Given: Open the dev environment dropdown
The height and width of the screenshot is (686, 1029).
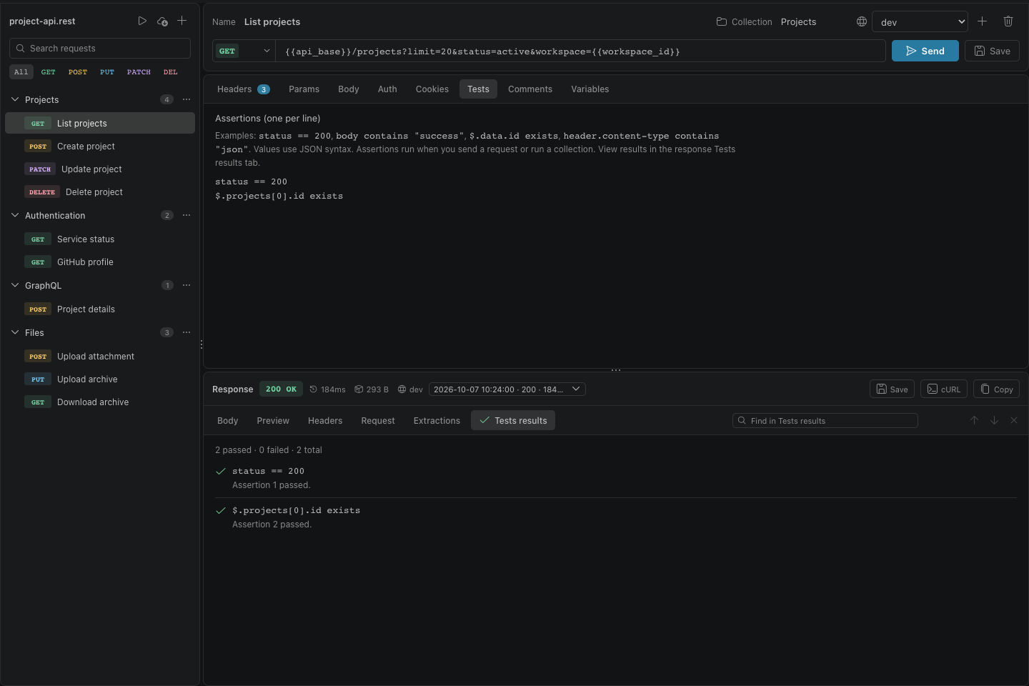Looking at the screenshot, I should (x=920, y=21).
